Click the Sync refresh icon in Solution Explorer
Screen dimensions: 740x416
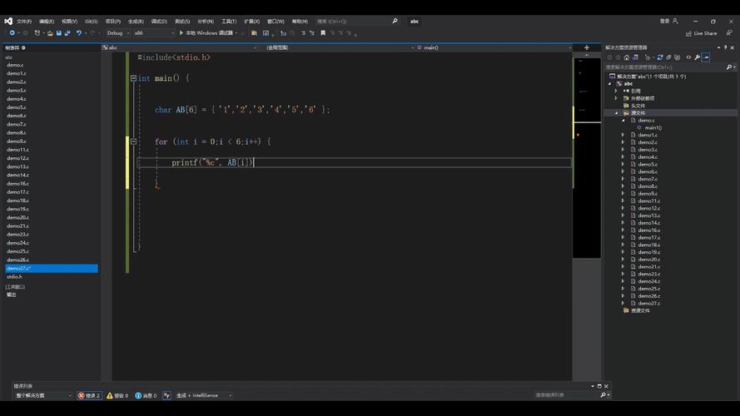(x=660, y=57)
